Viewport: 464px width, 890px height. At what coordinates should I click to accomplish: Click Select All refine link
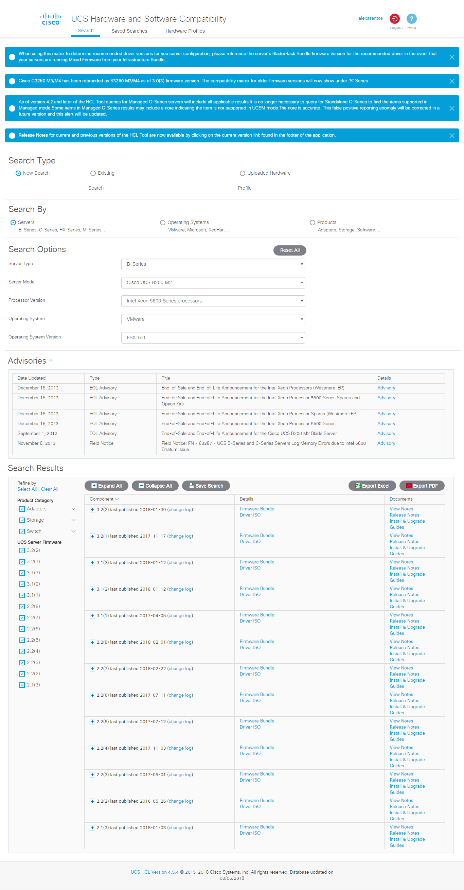coord(27,489)
